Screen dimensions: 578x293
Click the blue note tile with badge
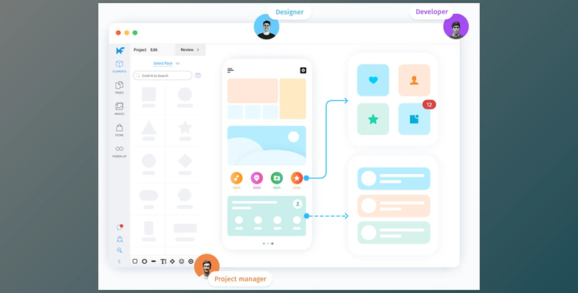pos(415,119)
